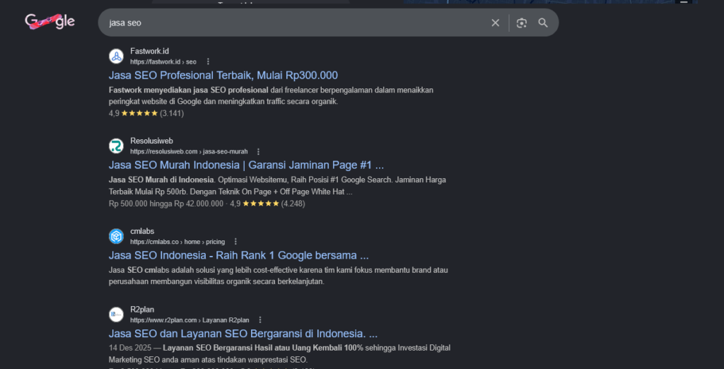Open 'Jasa SEO Indonesia - Raih Rank 1' link

(x=239, y=255)
